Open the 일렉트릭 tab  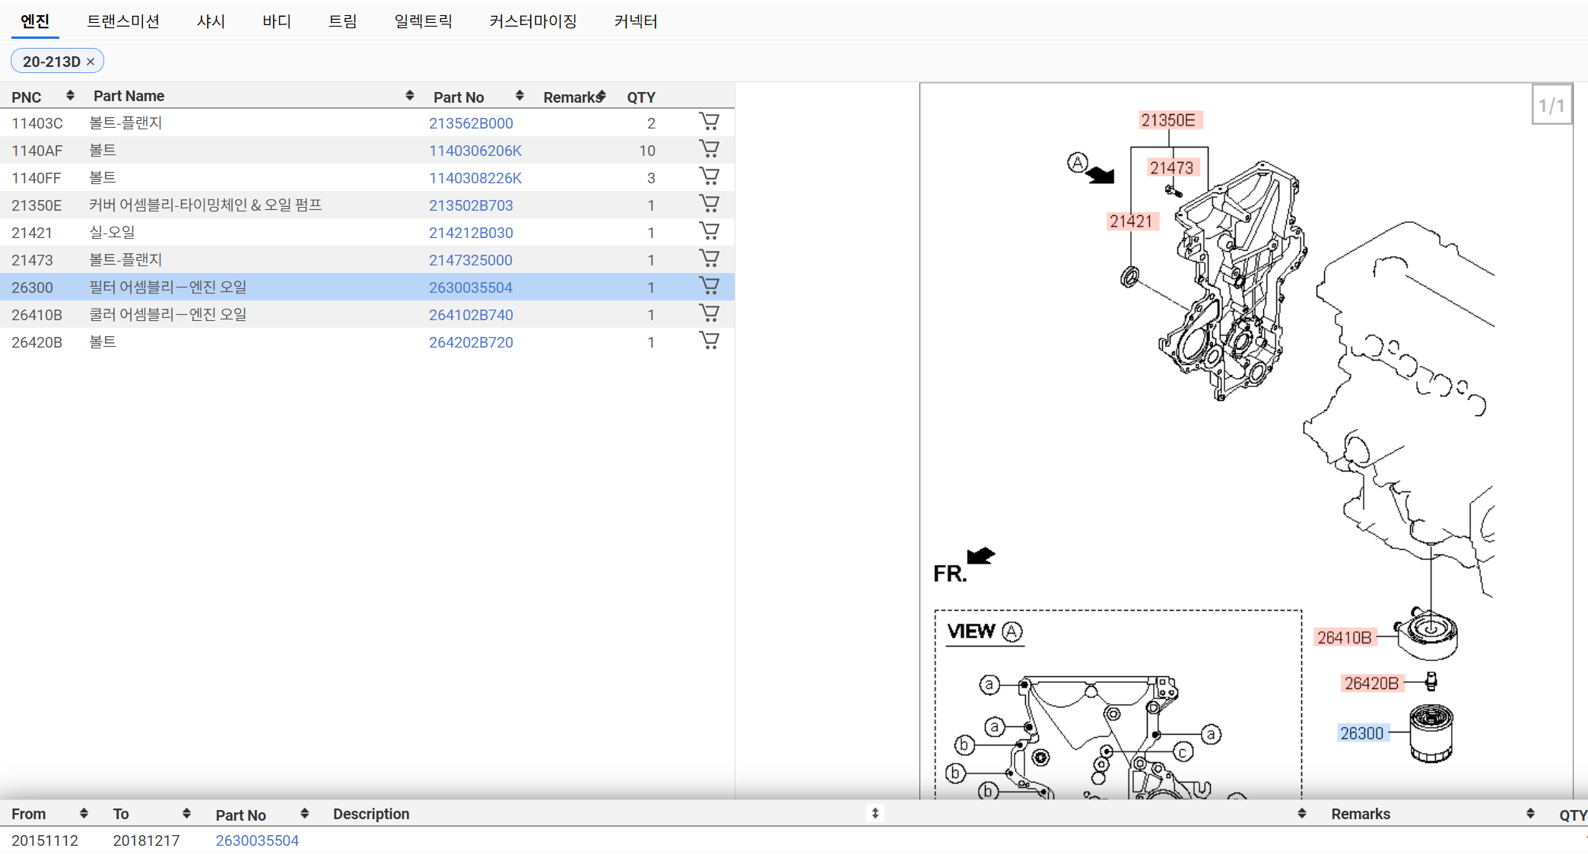(x=423, y=21)
